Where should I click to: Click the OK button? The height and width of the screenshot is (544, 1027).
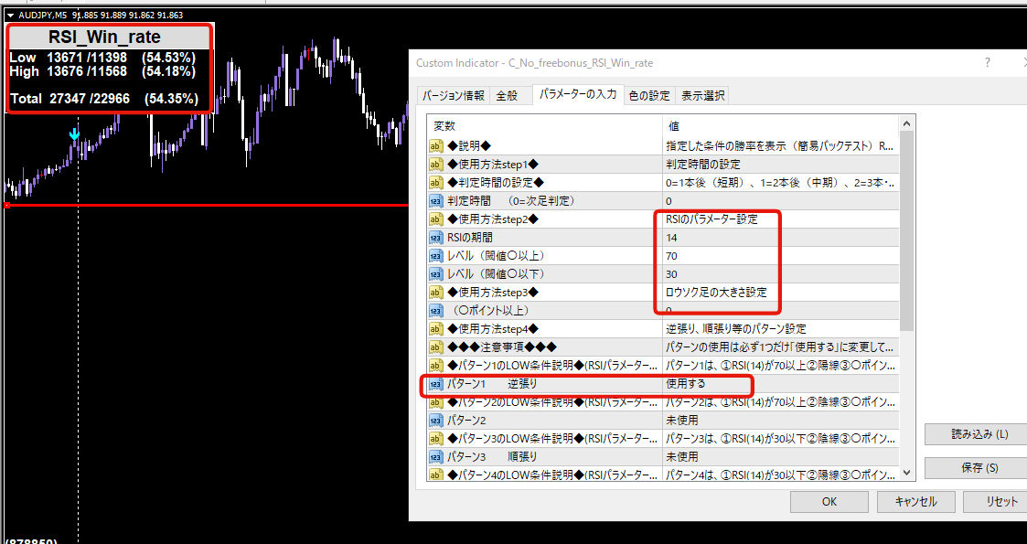829,501
